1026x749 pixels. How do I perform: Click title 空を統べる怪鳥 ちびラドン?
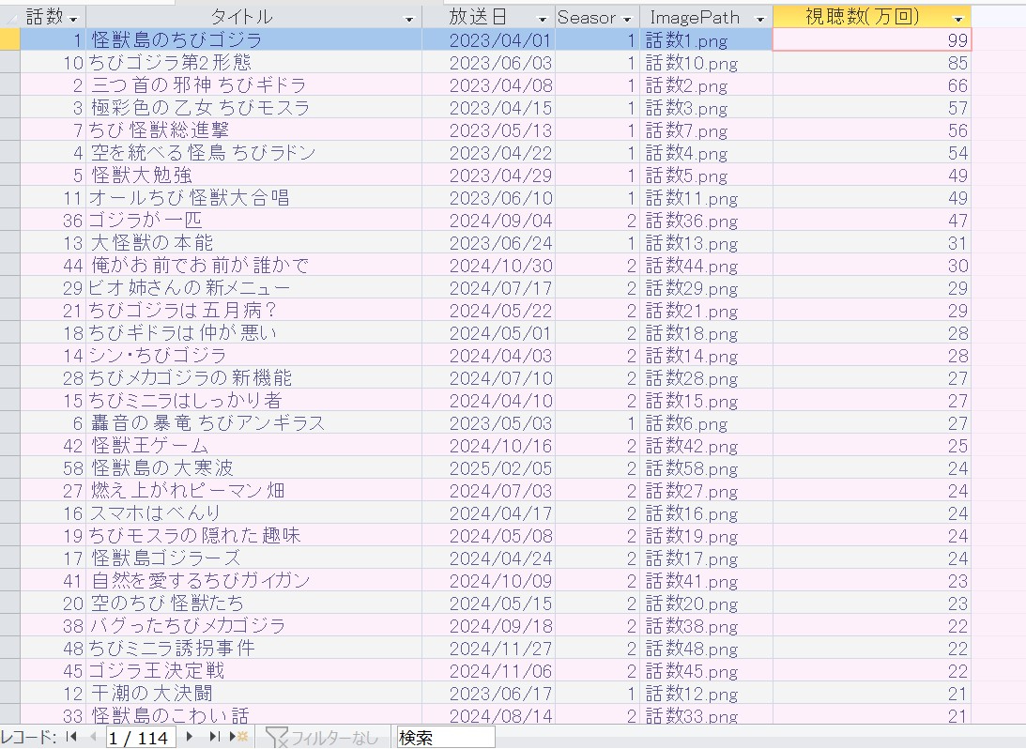253,152
